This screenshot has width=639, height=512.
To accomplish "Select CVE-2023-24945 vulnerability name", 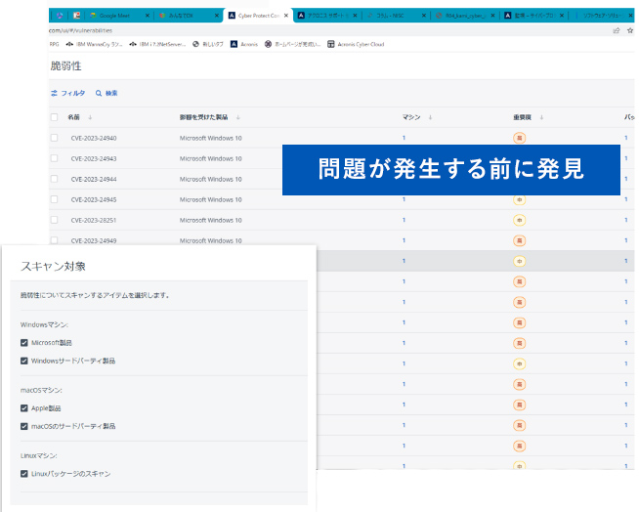I will [x=94, y=199].
